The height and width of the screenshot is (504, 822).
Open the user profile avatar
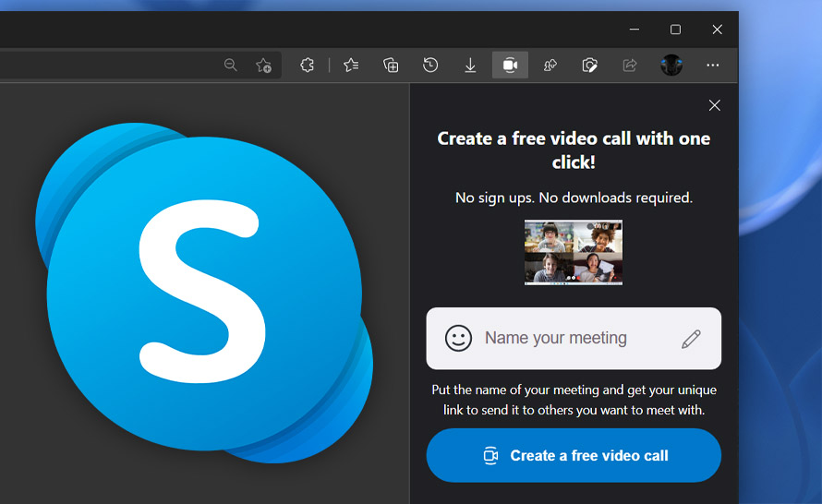tap(671, 65)
